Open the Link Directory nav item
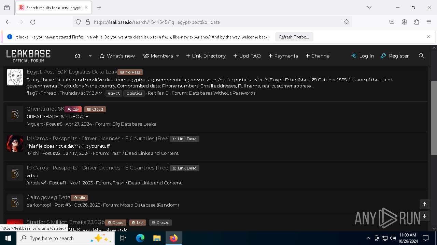 click(x=206, y=56)
